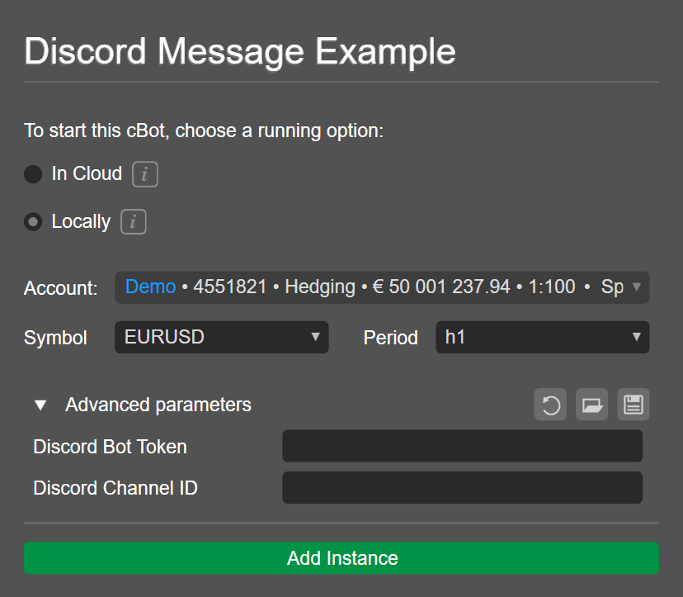Screen dimensions: 683x597
Task: Open the Period dropdown set to h1
Action: point(542,337)
